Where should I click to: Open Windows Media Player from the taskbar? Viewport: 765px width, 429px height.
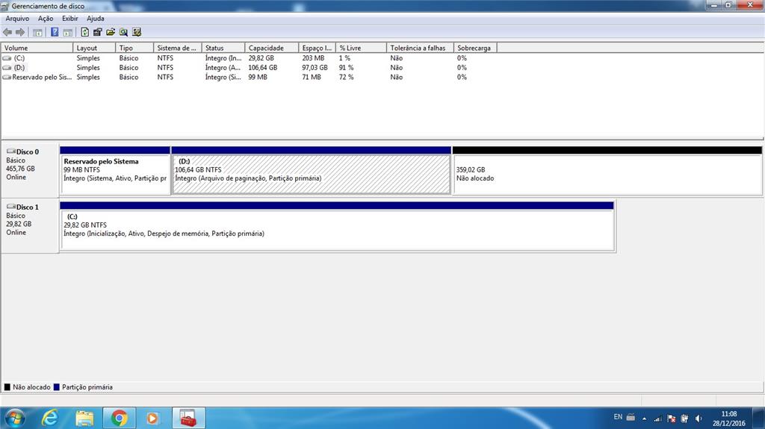click(152, 419)
